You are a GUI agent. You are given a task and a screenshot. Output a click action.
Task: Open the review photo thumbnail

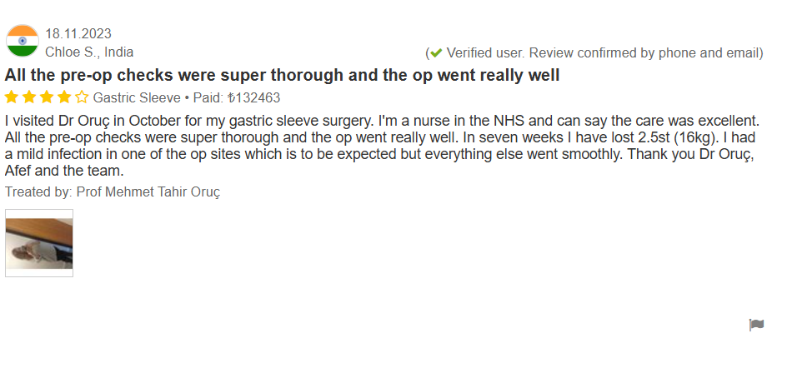pyautogui.click(x=39, y=243)
